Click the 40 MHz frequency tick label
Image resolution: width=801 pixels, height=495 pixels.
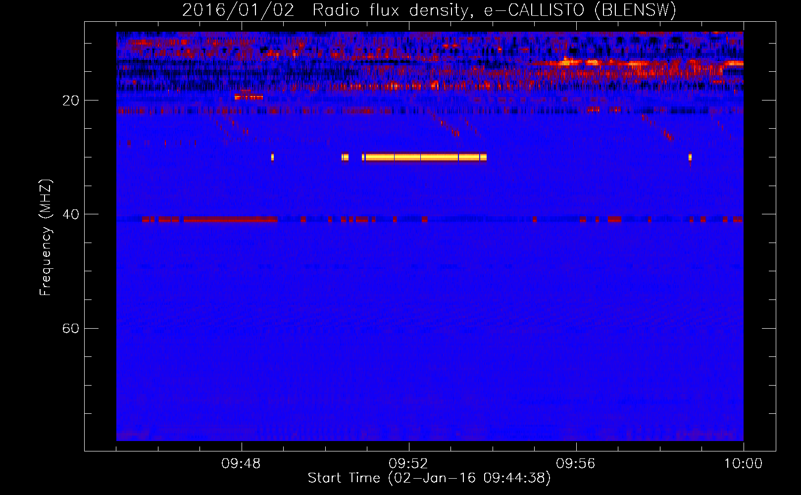tap(71, 214)
